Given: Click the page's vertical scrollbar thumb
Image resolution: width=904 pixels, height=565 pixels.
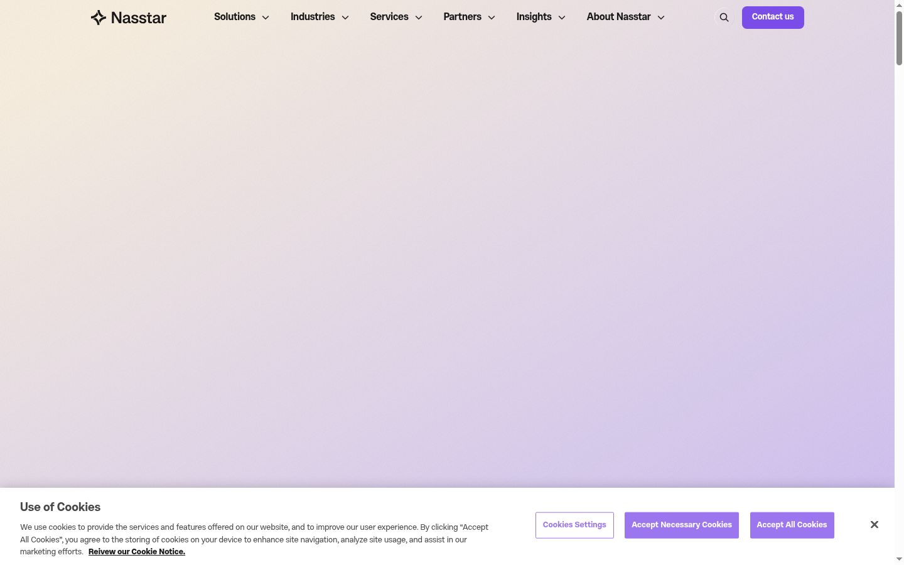Looking at the screenshot, I should coord(899,38).
